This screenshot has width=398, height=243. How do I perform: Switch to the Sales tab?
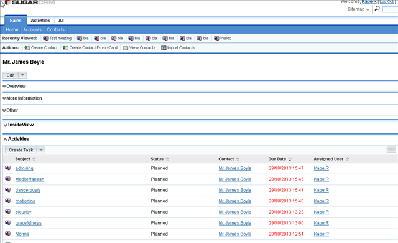16,21
